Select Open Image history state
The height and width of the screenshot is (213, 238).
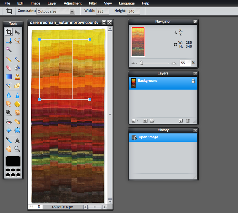point(163,138)
